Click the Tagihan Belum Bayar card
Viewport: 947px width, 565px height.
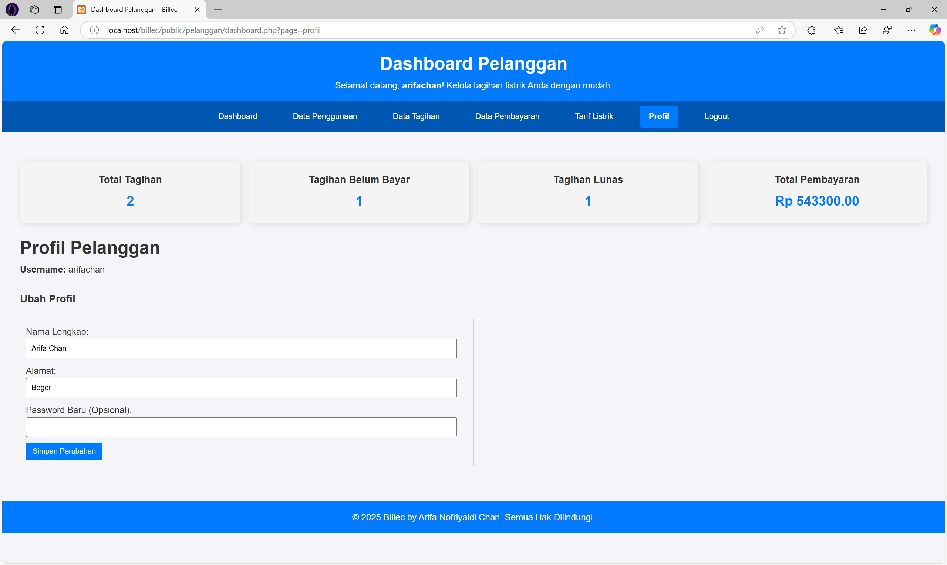[x=359, y=192]
